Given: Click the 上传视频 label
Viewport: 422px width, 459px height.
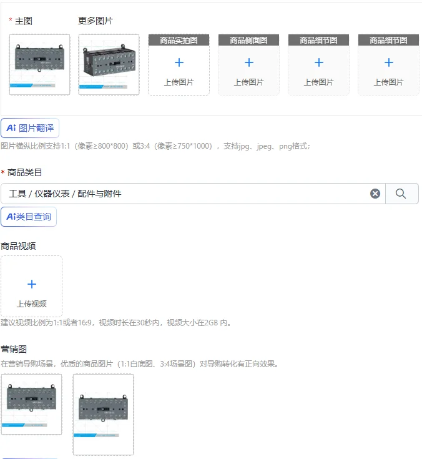Looking at the screenshot, I should [32, 304].
